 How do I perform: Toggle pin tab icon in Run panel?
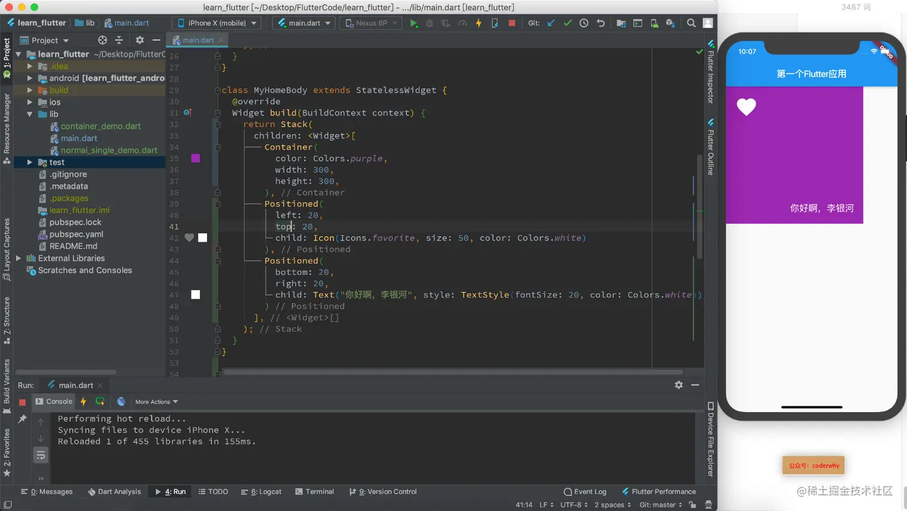point(23,419)
